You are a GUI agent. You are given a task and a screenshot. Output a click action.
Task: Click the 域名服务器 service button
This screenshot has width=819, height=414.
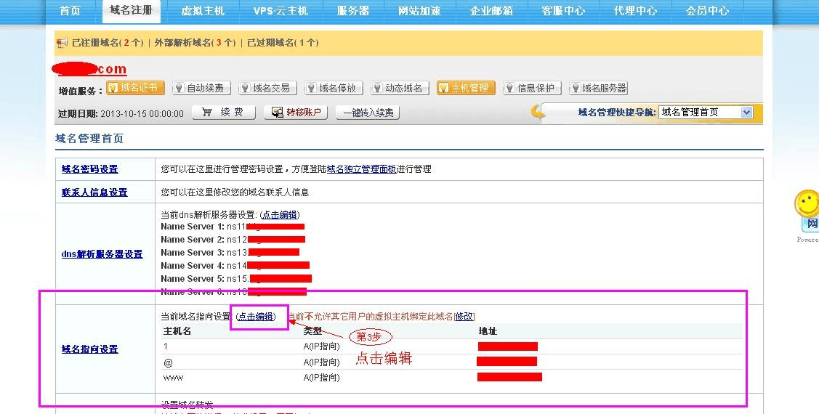[598, 88]
